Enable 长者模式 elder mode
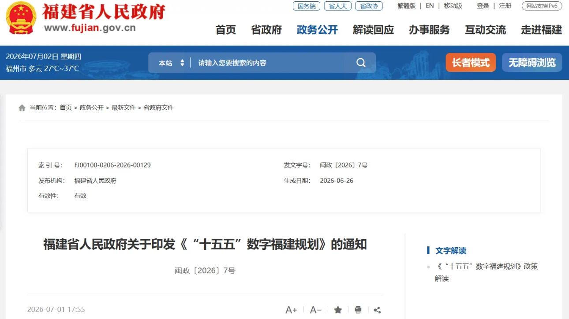This screenshot has height=319, width=569. pos(471,63)
